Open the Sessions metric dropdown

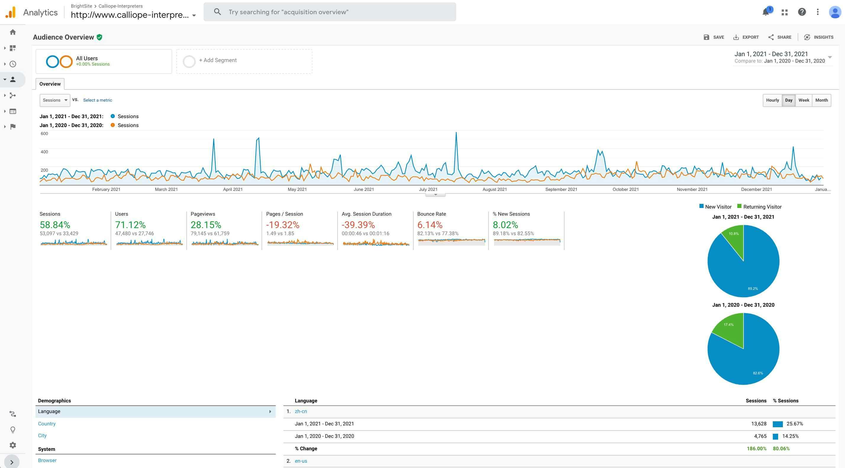[x=55, y=100]
